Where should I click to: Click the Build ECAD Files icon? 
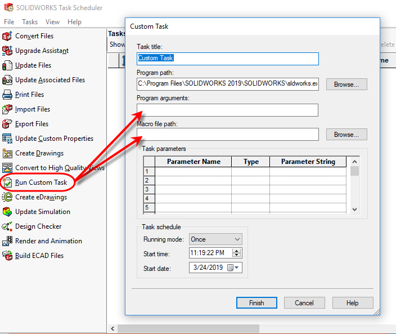7,256
